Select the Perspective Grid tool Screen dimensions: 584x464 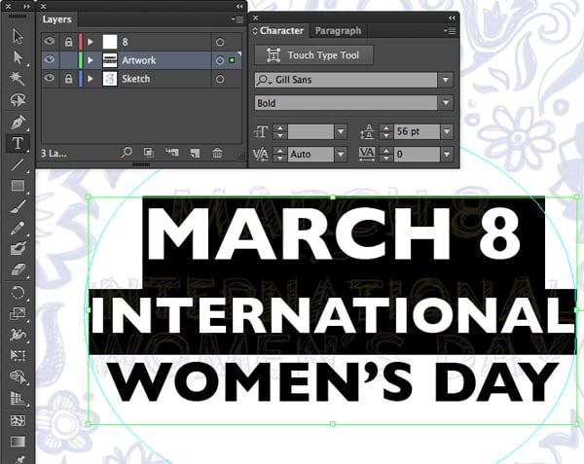(18, 398)
